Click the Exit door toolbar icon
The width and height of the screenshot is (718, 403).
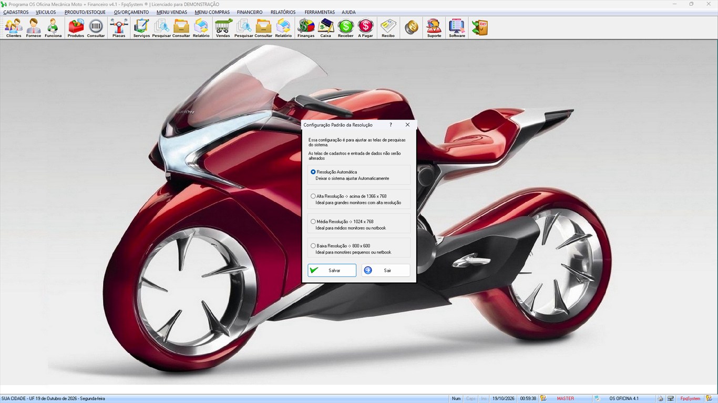[479, 28]
